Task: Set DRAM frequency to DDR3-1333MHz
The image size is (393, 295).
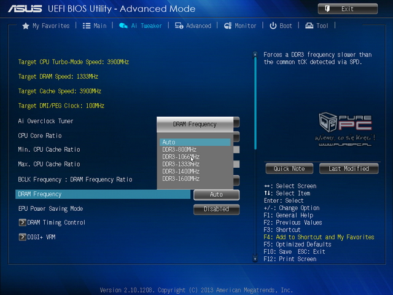Action: click(181, 164)
